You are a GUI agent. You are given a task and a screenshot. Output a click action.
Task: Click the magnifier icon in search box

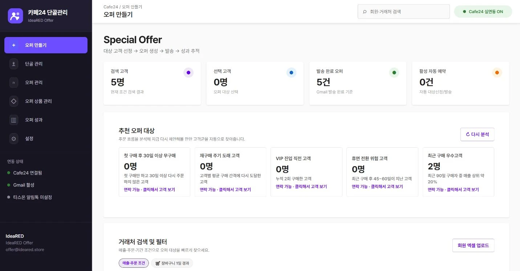365,12
